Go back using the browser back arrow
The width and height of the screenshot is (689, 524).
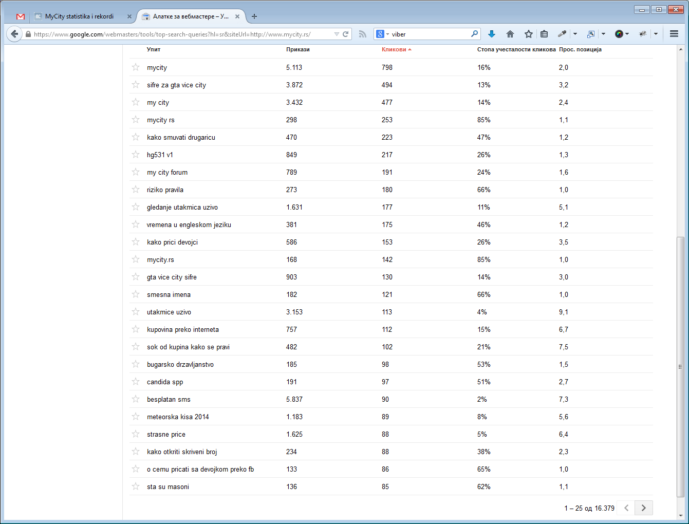tap(14, 34)
